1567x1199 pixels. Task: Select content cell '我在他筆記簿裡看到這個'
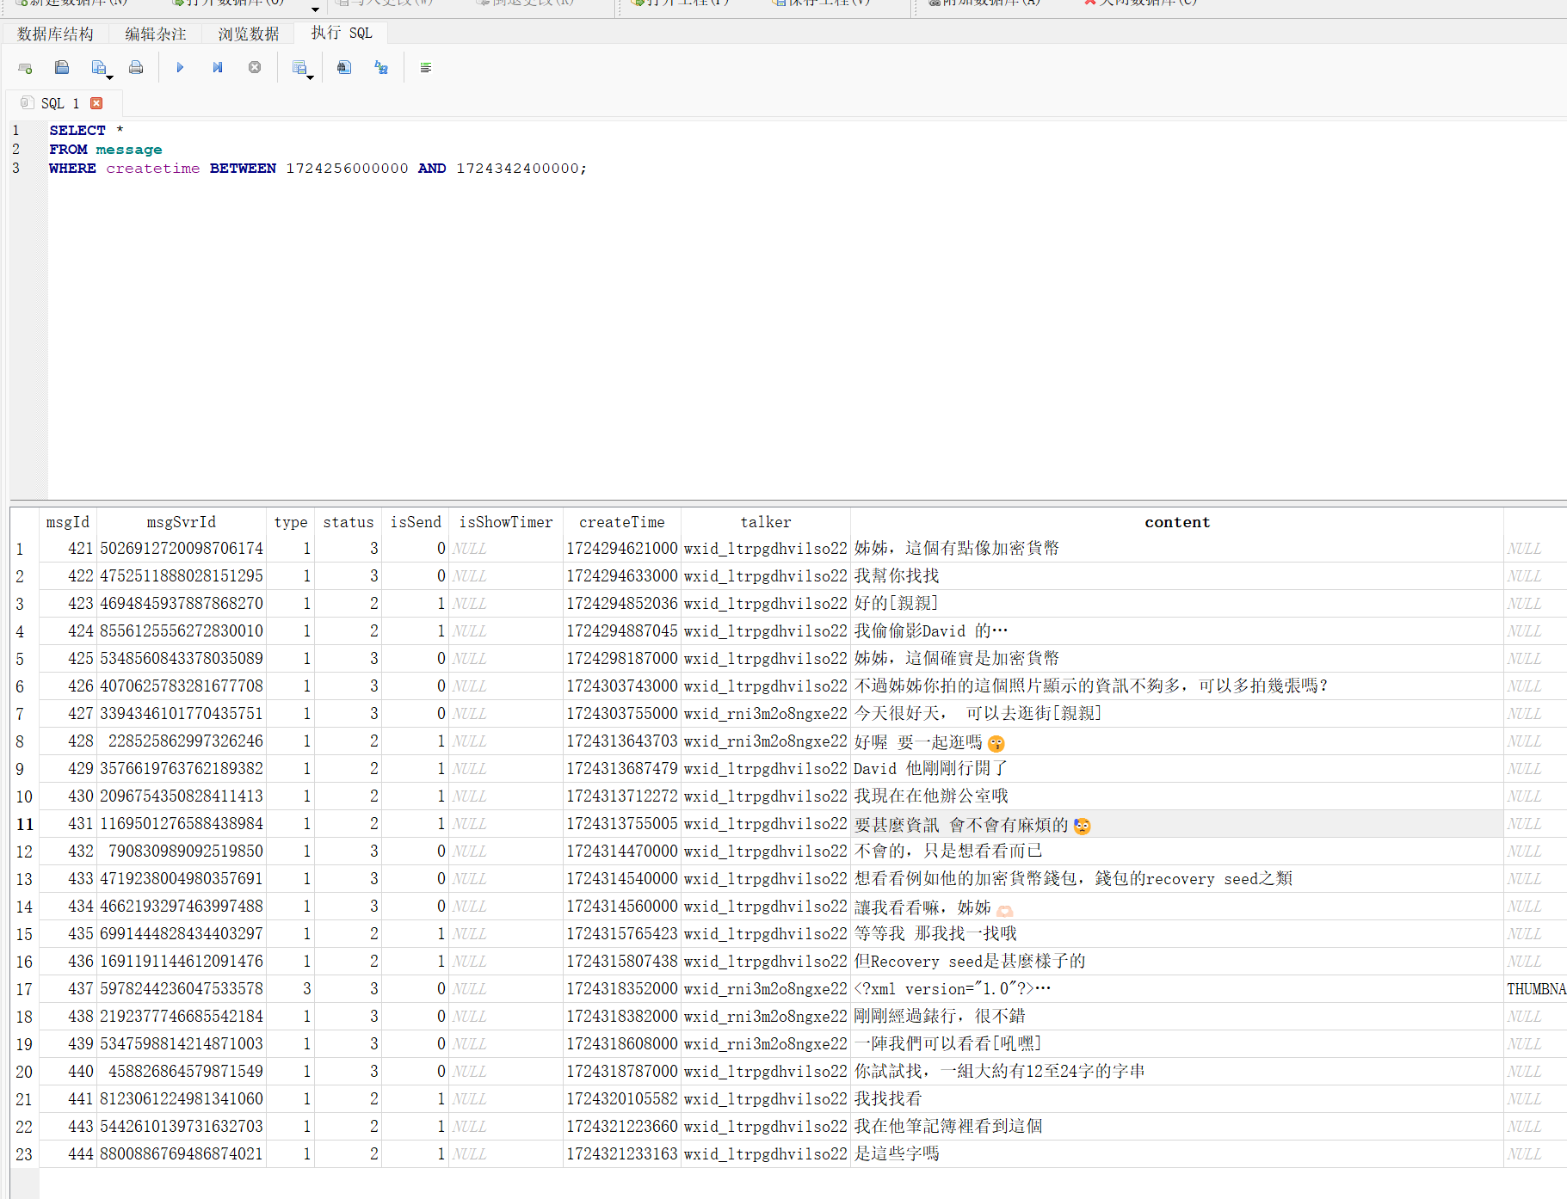(1177, 1127)
